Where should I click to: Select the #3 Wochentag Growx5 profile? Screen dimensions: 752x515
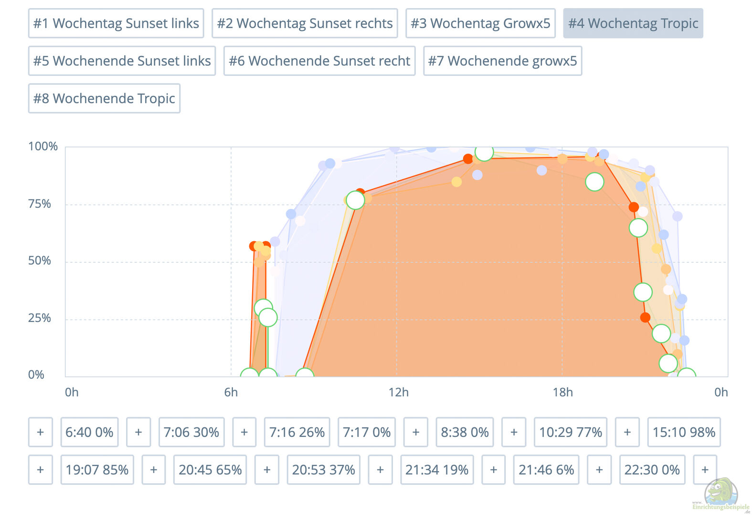pos(480,23)
